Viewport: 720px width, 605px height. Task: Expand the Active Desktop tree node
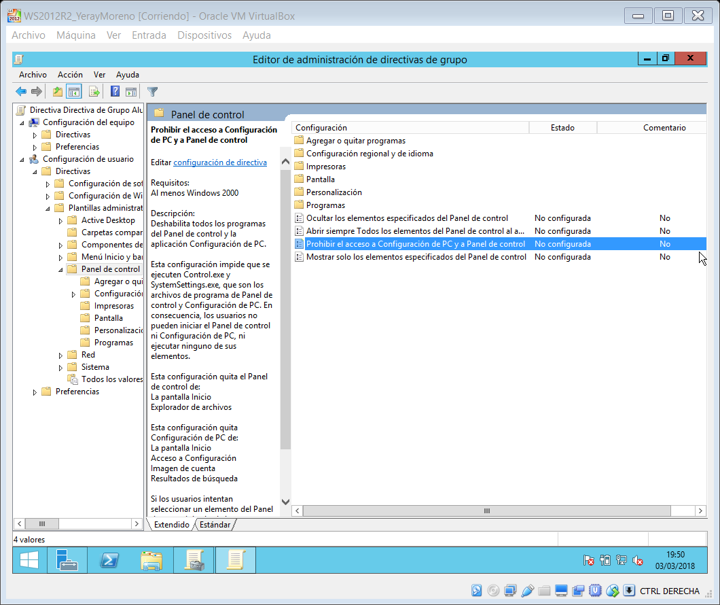point(60,221)
